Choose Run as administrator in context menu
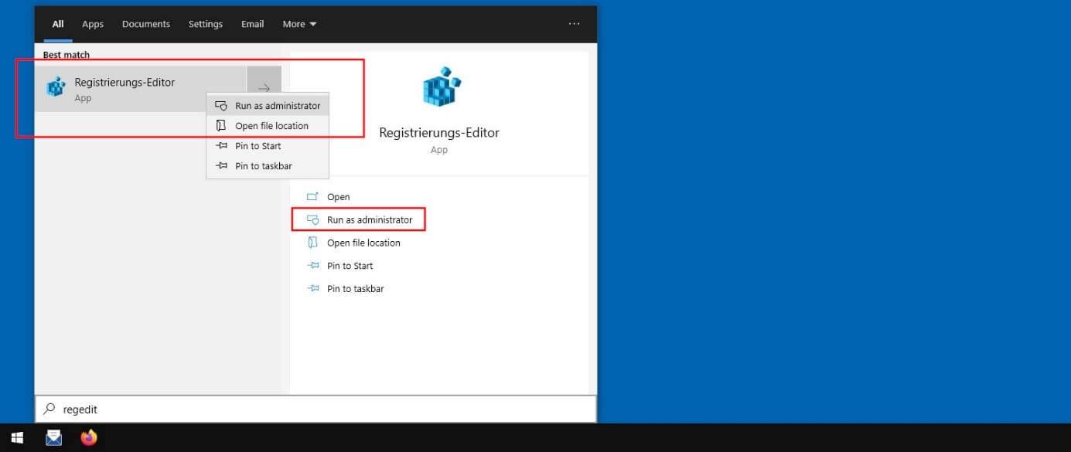The width and height of the screenshot is (1071, 452). point(277,106)
